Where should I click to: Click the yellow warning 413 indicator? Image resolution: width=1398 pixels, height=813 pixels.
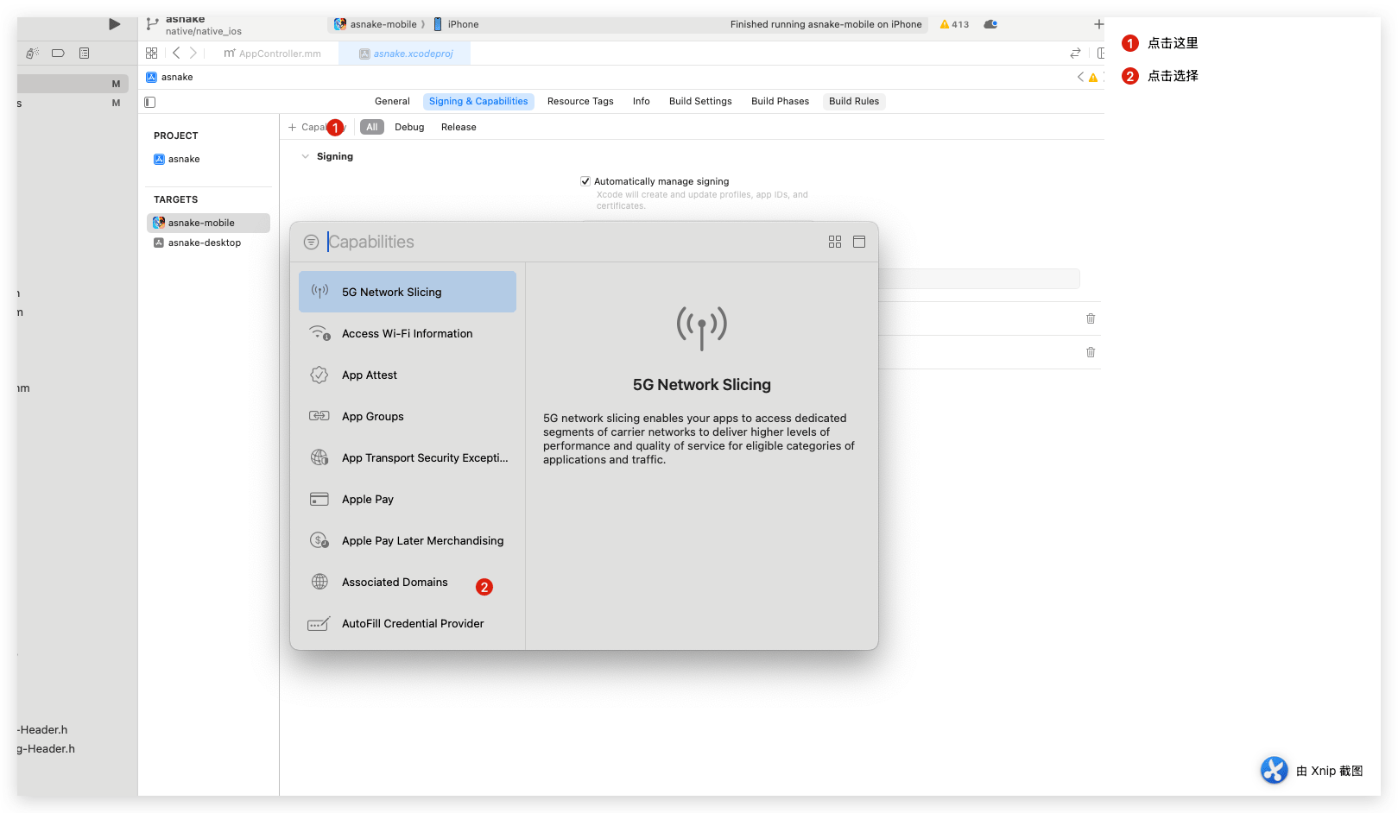pyautogui.click(x=954, y=24)
